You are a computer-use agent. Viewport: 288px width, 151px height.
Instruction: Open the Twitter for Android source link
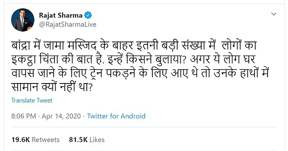116,116
